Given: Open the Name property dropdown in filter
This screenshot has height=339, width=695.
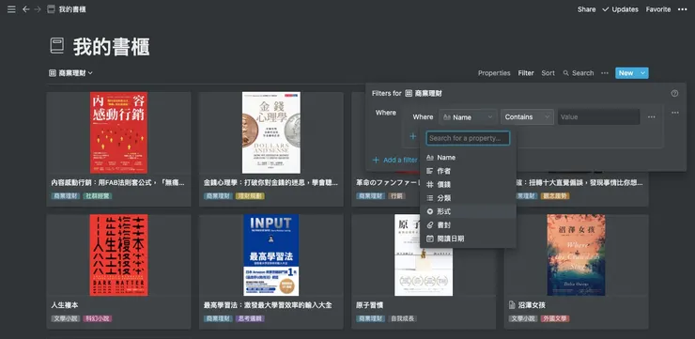Looking at the screenshot, I should (x=468, y=117).
